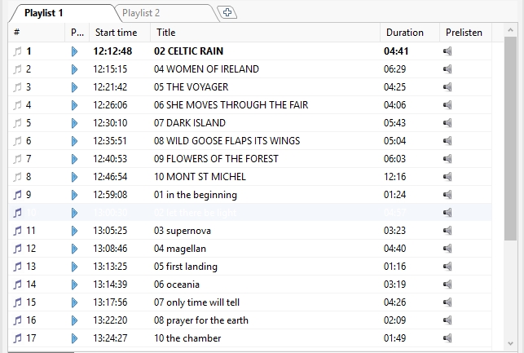Click the music note icon of row 9
This screenshot has width=524, height=353.
point(18,195)
